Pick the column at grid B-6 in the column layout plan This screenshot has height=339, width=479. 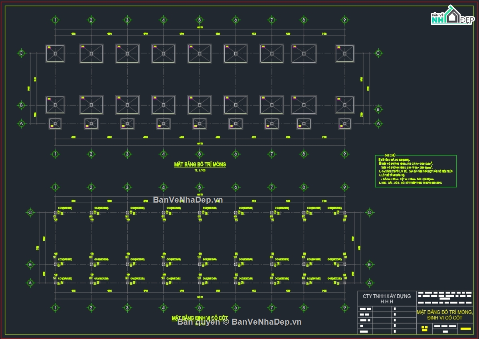236,264
